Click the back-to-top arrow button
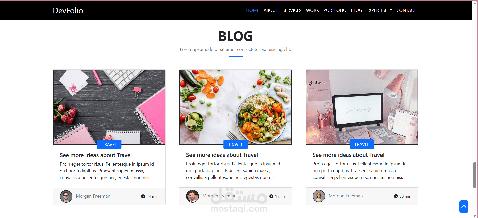The width and height of the screenshot is (478, 218). (464, 206)
